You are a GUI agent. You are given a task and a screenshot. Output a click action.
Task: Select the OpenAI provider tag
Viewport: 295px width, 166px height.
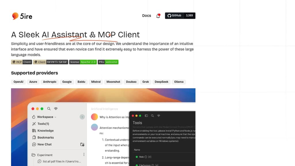(x=18, y=82)
